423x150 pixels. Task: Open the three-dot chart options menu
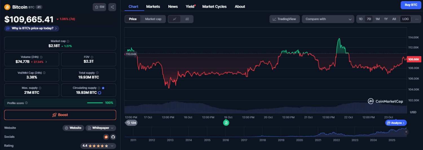(x=417, y=19)
